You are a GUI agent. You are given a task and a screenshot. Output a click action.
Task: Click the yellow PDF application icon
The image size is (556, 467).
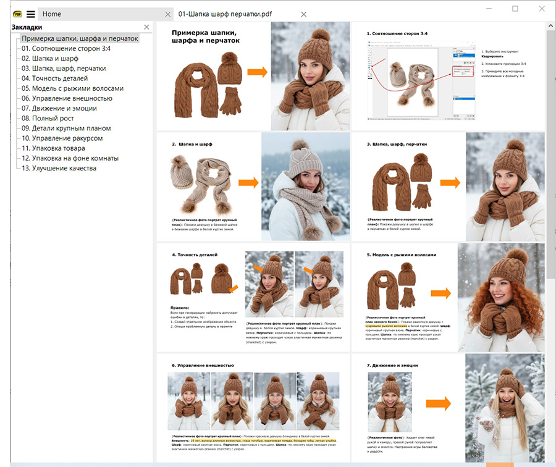tap(17, 14)
